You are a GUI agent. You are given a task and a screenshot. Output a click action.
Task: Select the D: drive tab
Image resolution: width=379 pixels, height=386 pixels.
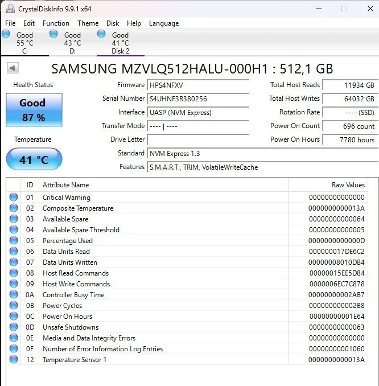point(72,43)
